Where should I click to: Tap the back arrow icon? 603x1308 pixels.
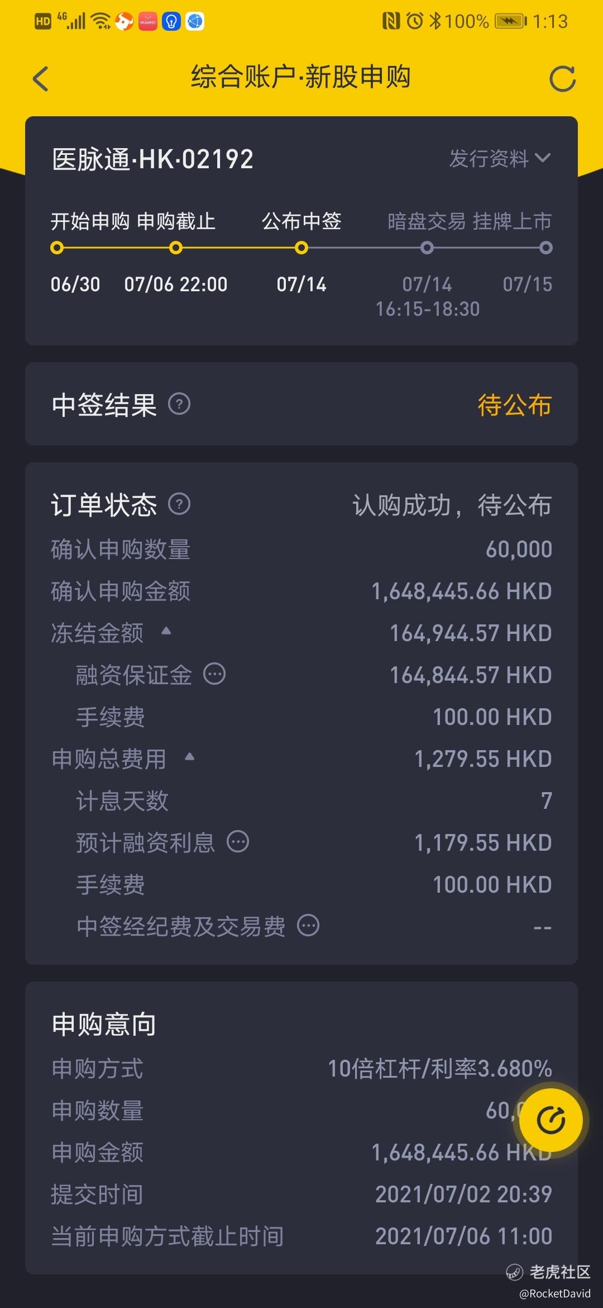point(41,78)
